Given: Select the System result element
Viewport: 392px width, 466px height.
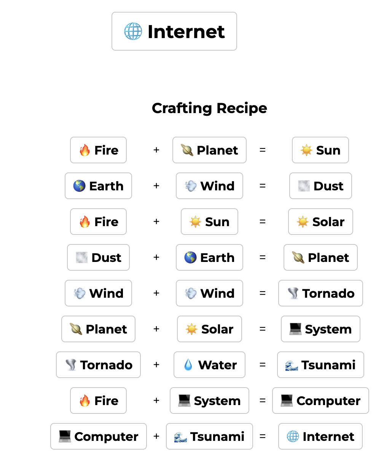Looking at the screenshot, I should (x=320, y=329).
